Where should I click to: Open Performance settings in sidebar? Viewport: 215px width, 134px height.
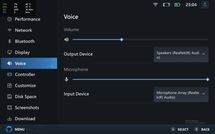27,19
